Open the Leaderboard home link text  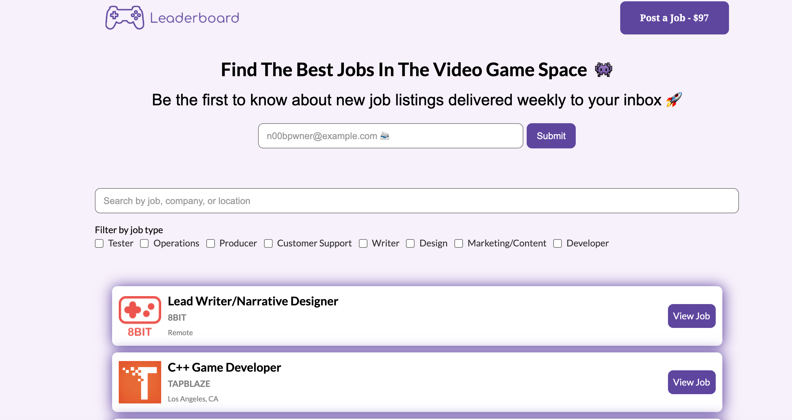click(x=194, y=18)
